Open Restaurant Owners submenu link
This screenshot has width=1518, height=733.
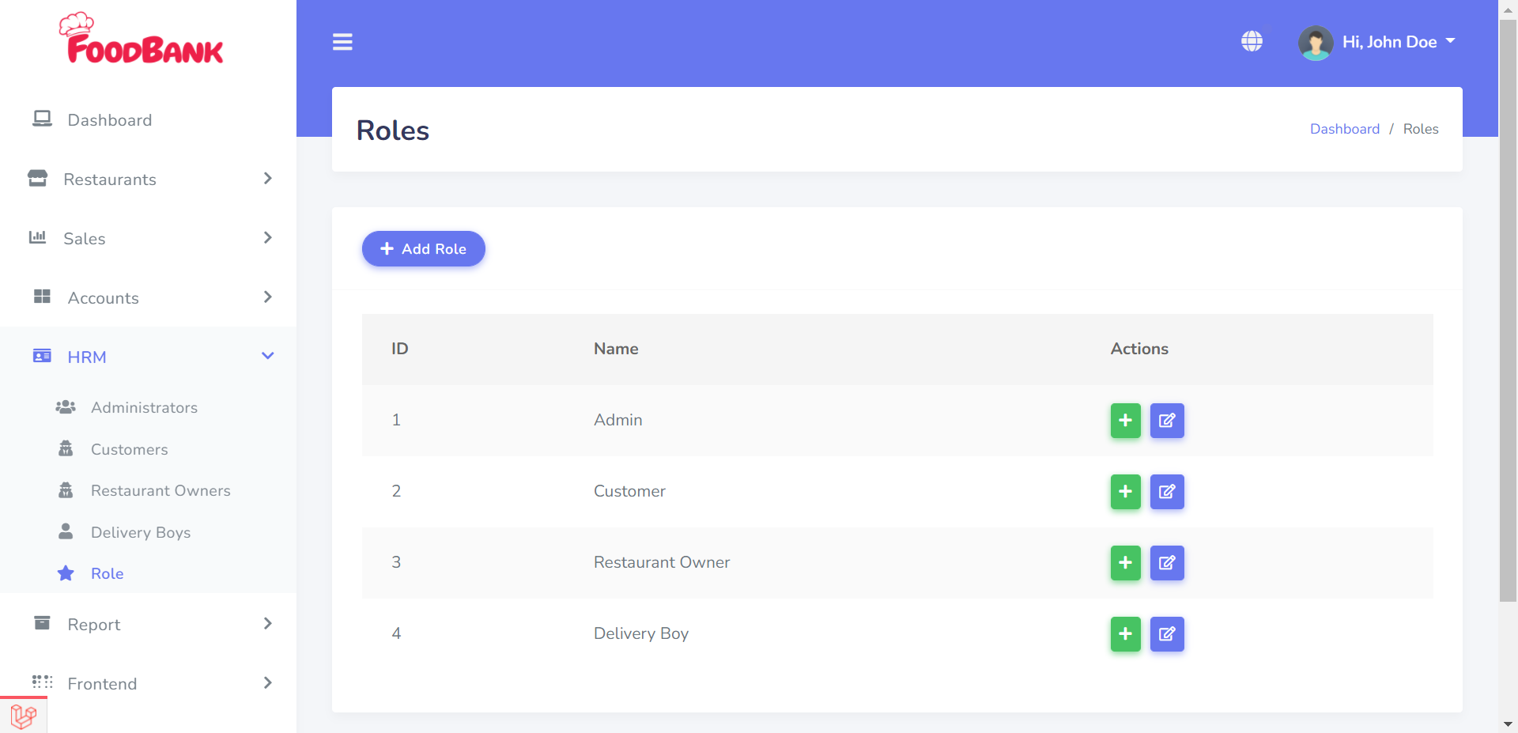click(161, 490)
